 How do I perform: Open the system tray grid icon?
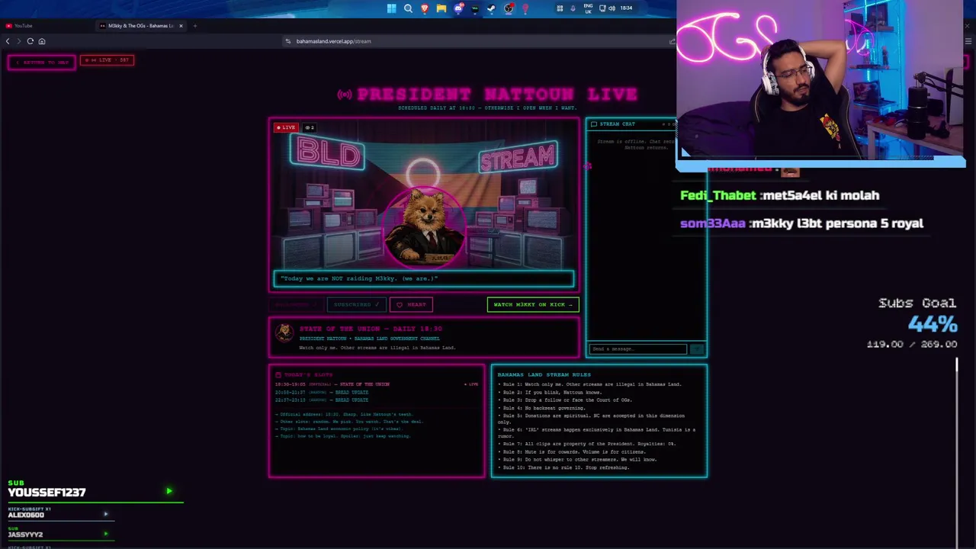560,8
